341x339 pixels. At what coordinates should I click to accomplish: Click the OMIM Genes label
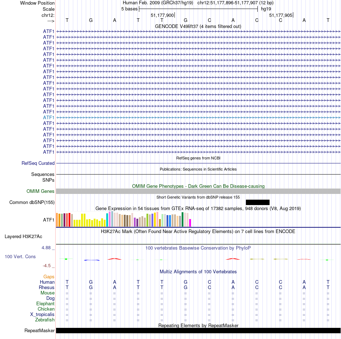[x=41, y=191]
